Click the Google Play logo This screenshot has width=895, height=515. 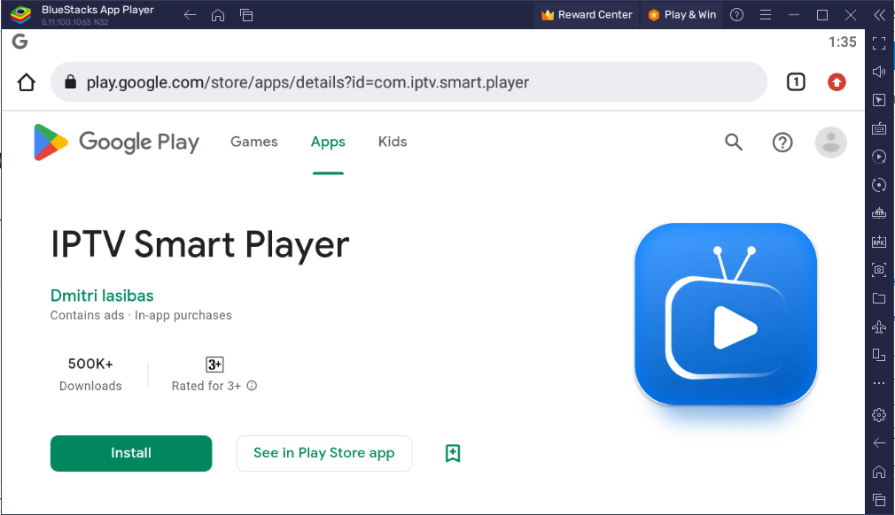[116, 142]
